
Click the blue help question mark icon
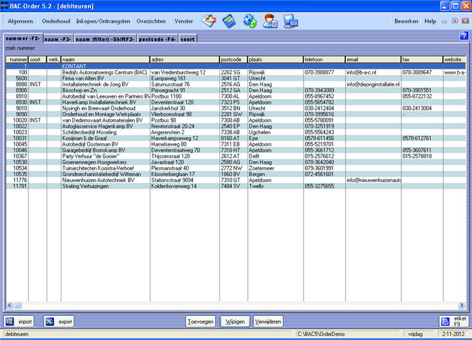tap(464, 36)
